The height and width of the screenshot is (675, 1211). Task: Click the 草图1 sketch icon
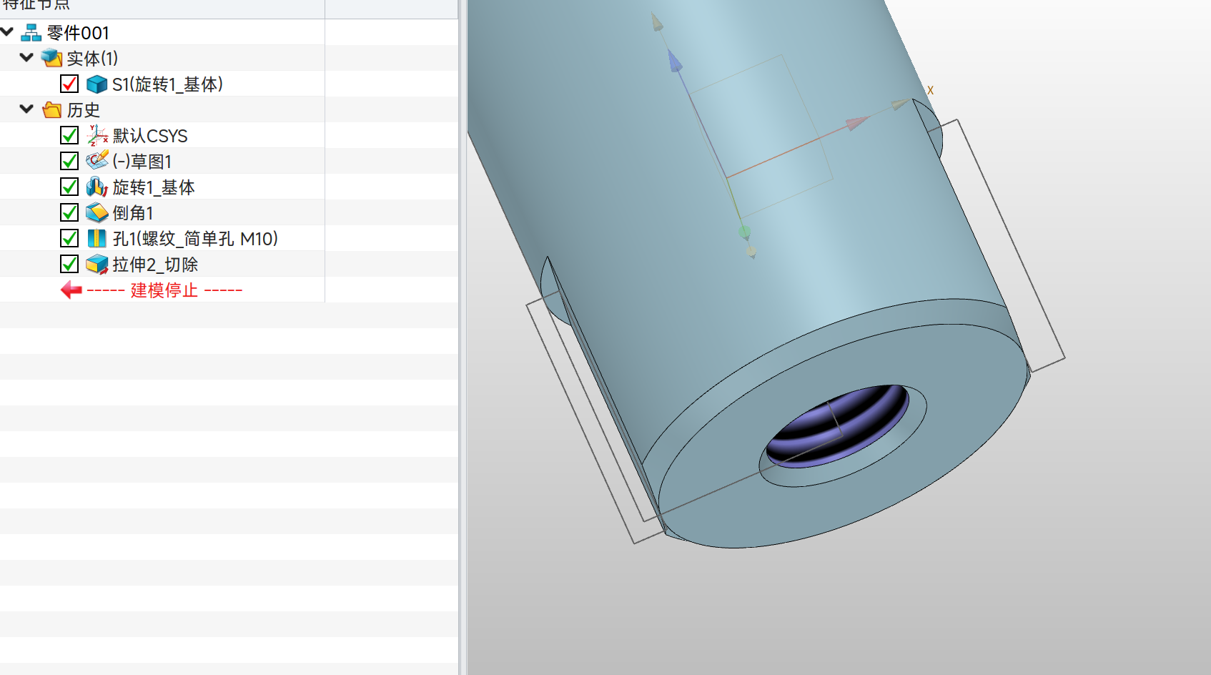tap(97, 161)
